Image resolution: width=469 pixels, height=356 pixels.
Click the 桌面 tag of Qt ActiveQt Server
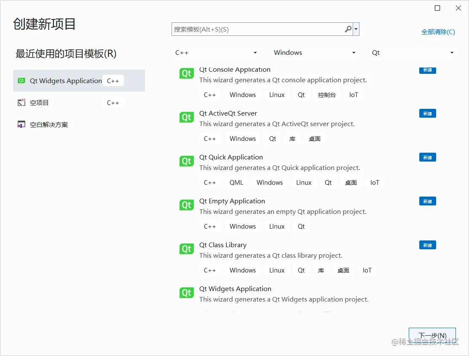315,139
